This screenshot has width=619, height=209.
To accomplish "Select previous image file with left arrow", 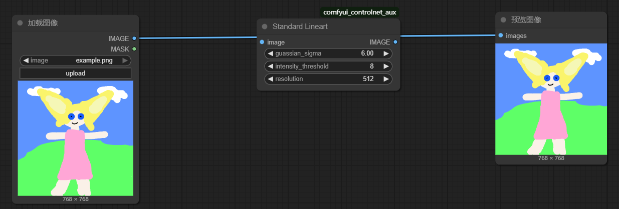I will 26,60.
